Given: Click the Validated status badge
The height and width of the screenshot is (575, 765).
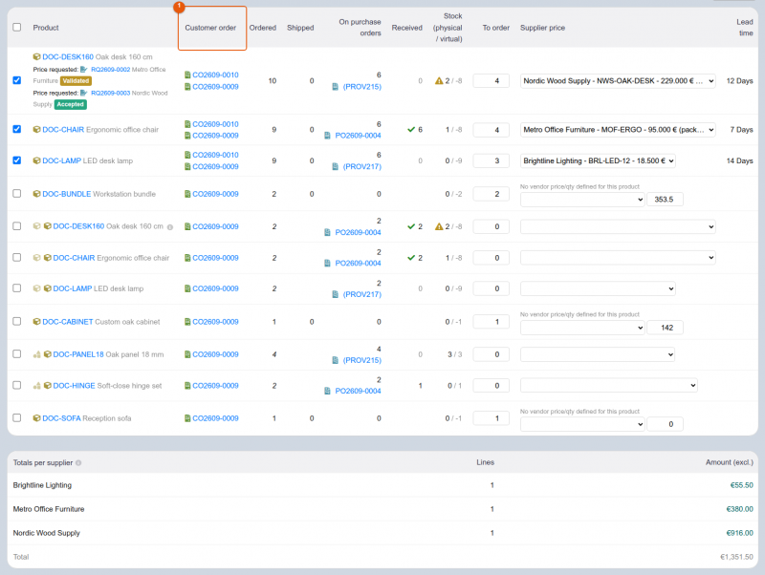Looking at the screenshot, I should (76, 81).
